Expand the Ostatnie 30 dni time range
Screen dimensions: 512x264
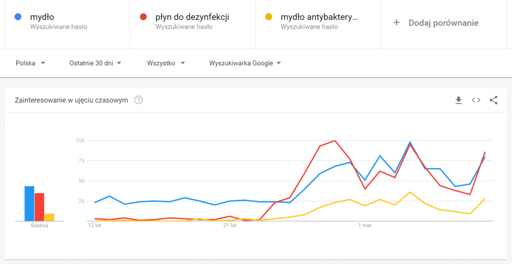click(x=95, y=63)
